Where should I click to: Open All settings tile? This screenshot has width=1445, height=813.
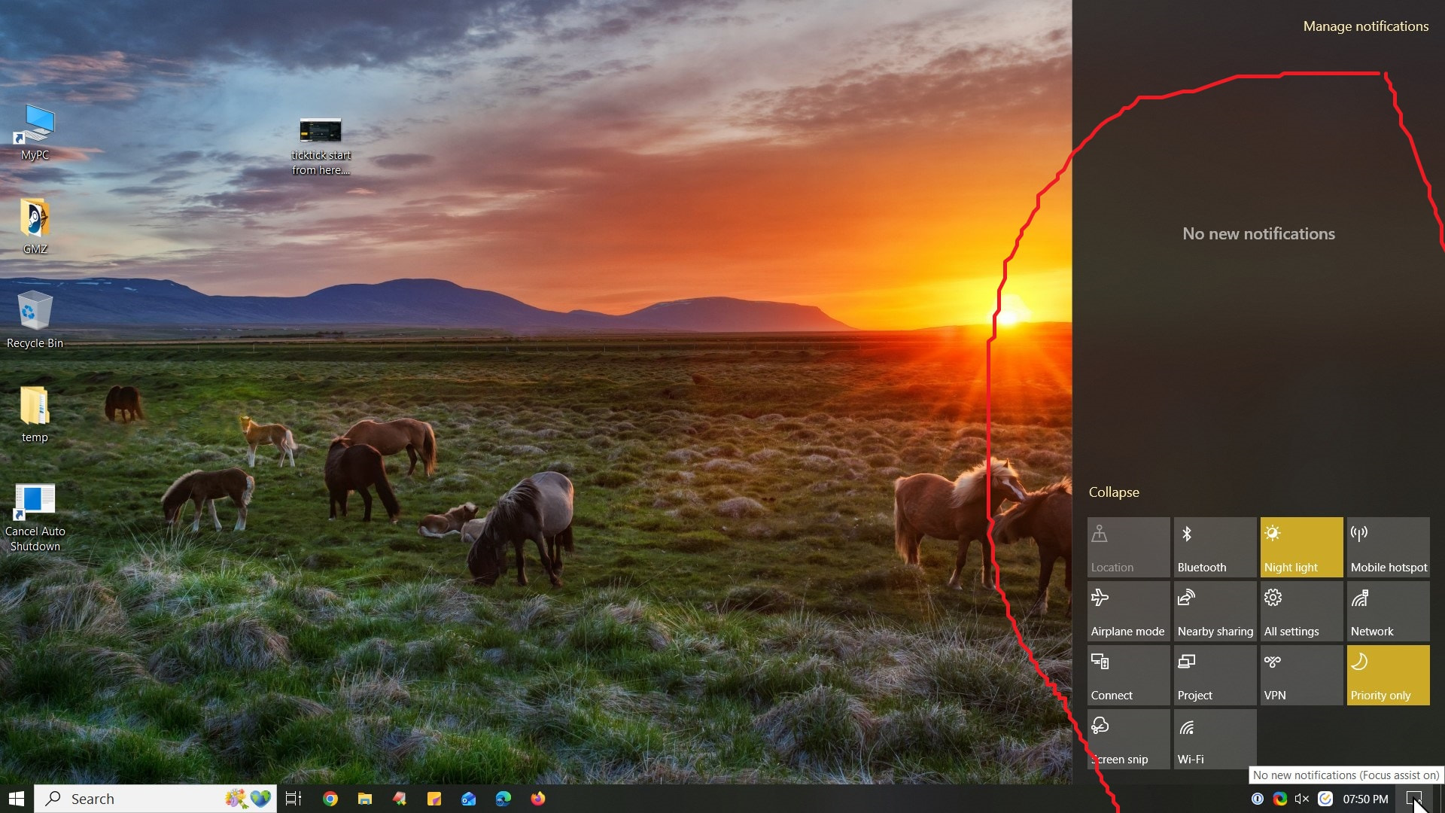[x=1301, y=611]
